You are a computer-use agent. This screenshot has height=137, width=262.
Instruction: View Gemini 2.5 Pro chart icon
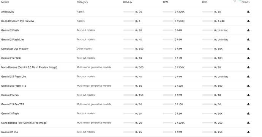248,95
